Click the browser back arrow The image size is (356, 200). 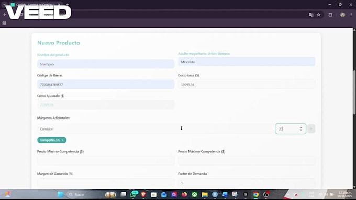tap(5, 15)
